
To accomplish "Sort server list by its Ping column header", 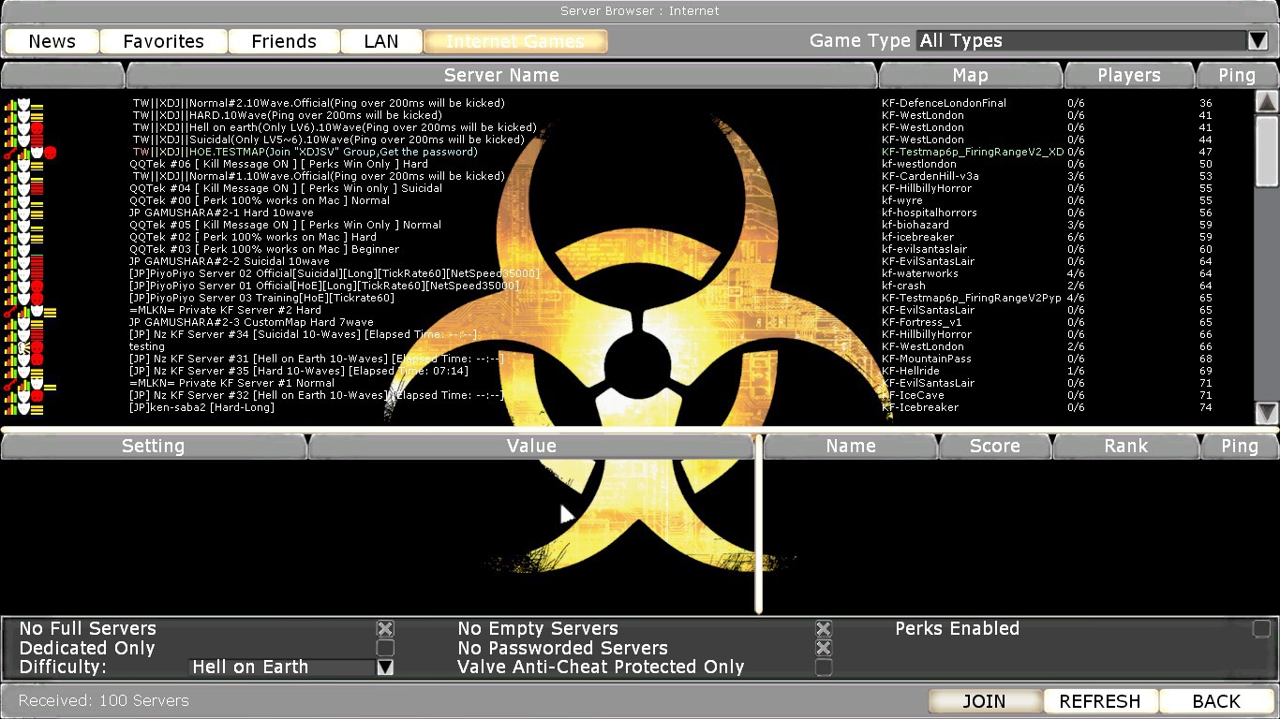I will pyautogui.click(x=1237, y=75).
